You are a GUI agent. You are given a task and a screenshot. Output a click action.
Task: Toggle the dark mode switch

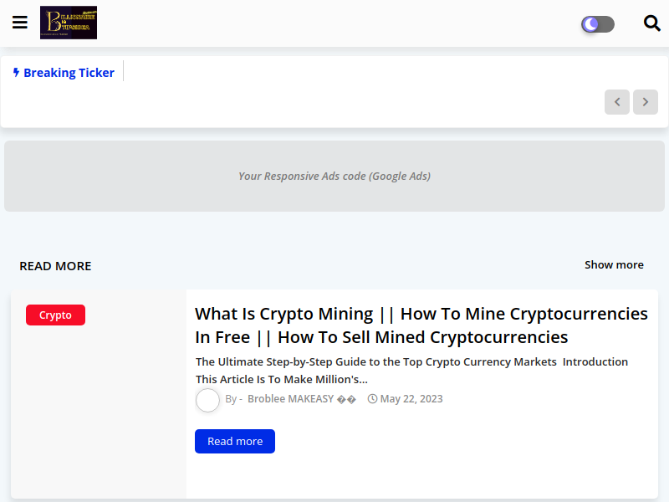point(598,24)
